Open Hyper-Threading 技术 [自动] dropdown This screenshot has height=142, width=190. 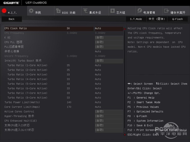109,116
